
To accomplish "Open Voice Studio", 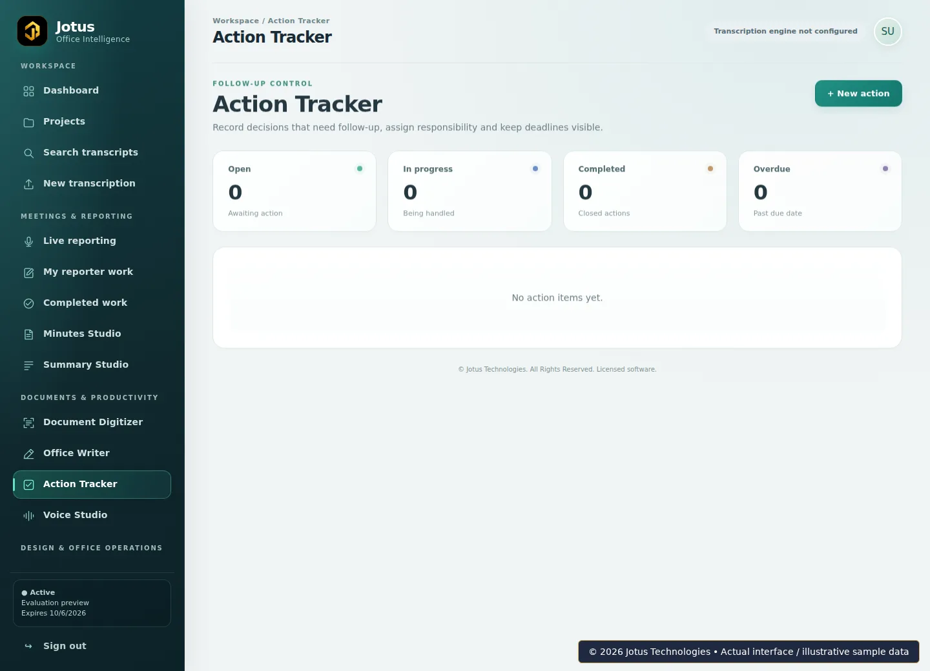I will pyautogui.click(x=92, y=516).
